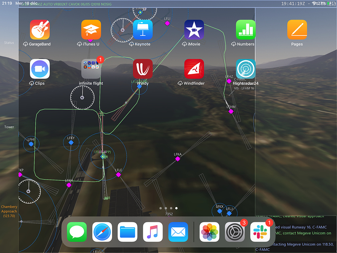Open the infinite flight folder
337x253 pixels.
pos(91,69)
